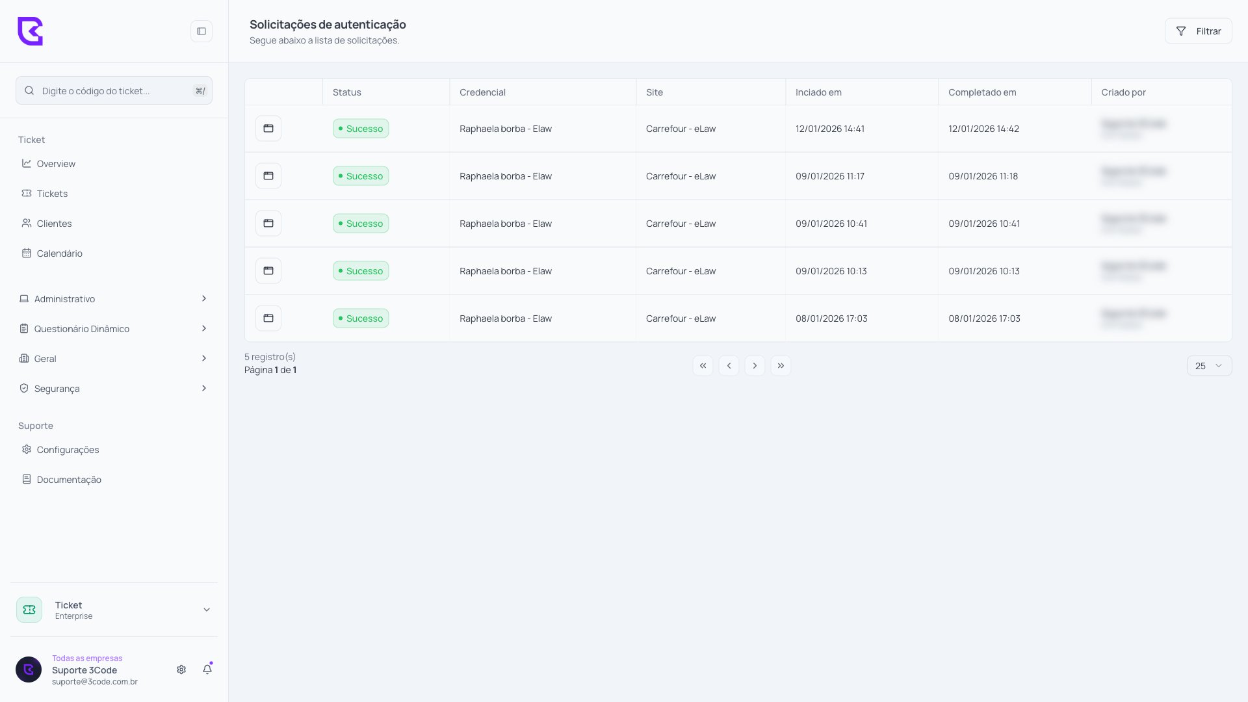Click Carrefour - eLaw in 09/01/2026 10:13 row
Image resolution: width=1248 pixels, height=702 pixels.
pos(681,271)
